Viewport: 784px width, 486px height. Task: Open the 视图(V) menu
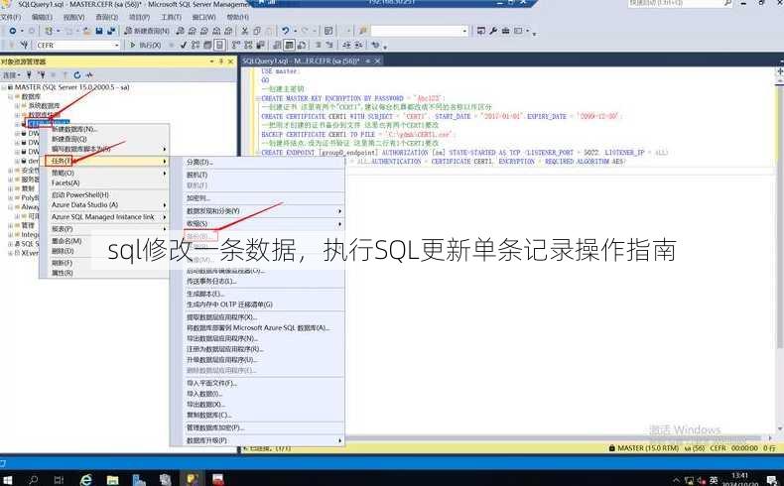73,17
